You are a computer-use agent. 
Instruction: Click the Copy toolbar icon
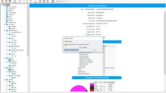[x=27, y=1]
